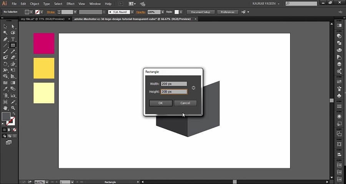Screen dimensions: 346x184
Task: Open the Symbols panel club icon
Action: coord(339,96)
